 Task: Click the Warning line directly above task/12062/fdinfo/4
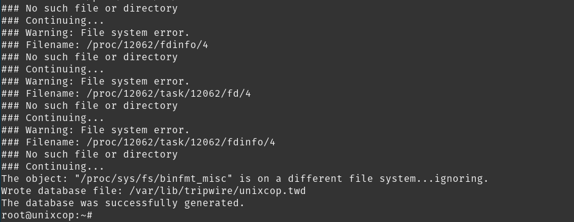96,130
